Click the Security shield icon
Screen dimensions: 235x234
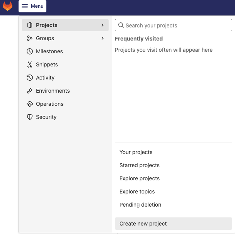coord(30,117)
